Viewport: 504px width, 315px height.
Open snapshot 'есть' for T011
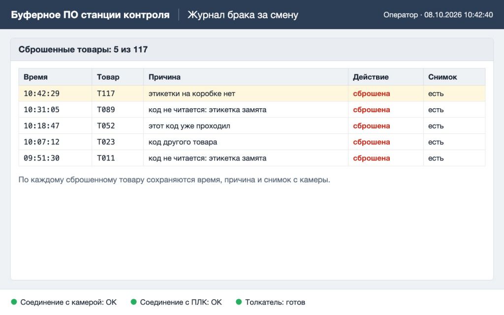(x=436, y=158)
